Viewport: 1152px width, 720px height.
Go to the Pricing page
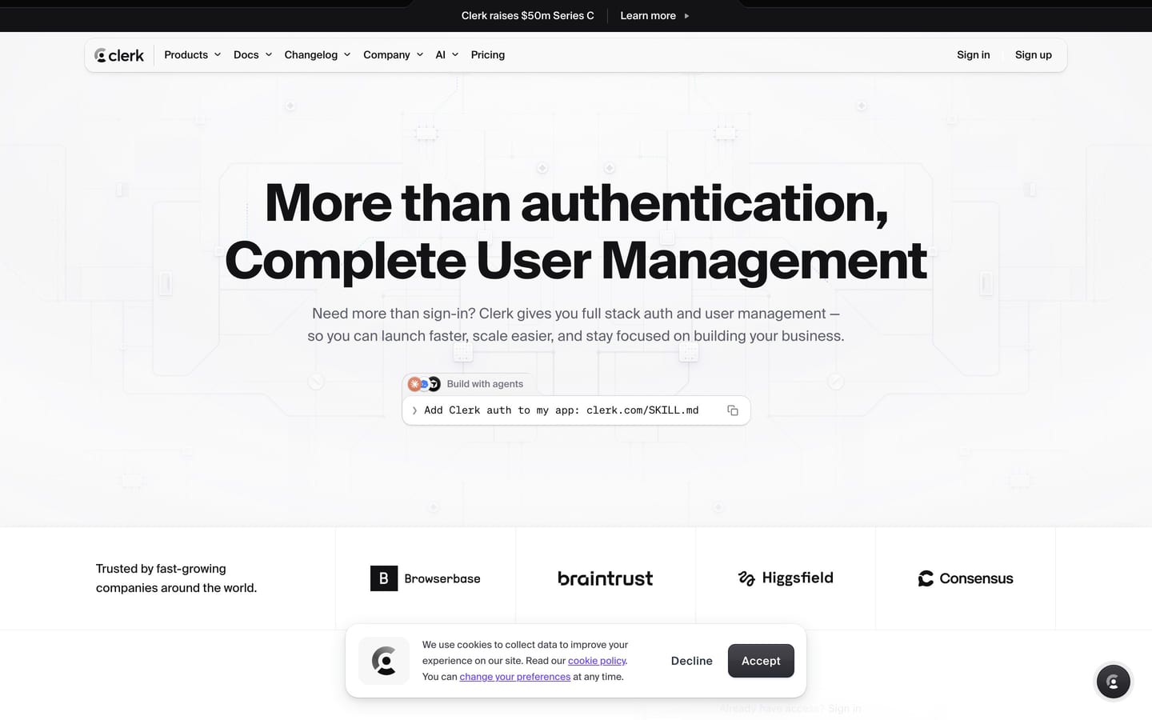point(488,55)
